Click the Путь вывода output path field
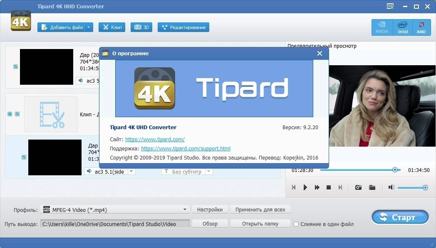 [115, 224]
